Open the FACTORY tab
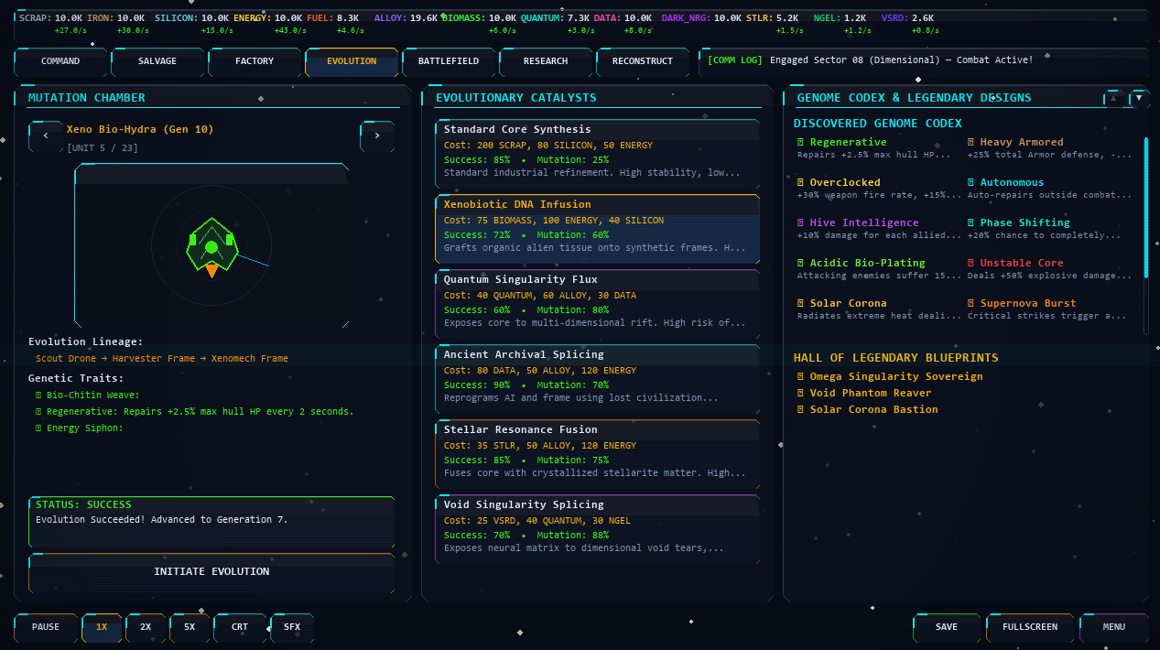Image resolution: width=1160 pixels, height=650 pixels. (x=255, y=62)
